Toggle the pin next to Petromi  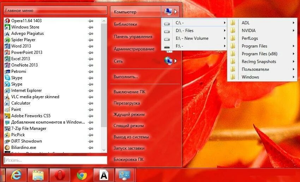tap(91, 71)
